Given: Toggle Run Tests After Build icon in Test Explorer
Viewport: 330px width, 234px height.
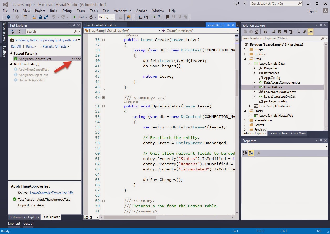Looking at the screenshot, I should (x=12, y=32).
